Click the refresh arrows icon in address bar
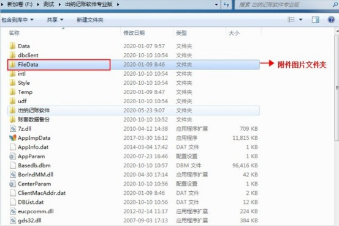Image resolution: width=339 pixels, height=226 pixels. click(x=226, y=4)
